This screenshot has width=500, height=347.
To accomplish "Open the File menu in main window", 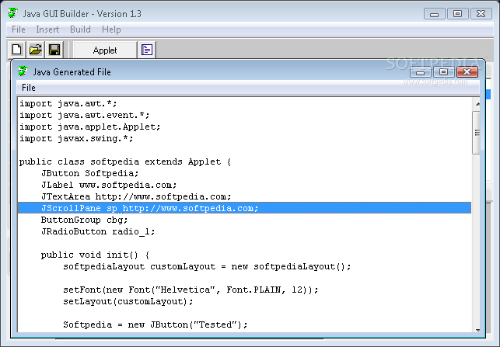I will coord(18,29).
